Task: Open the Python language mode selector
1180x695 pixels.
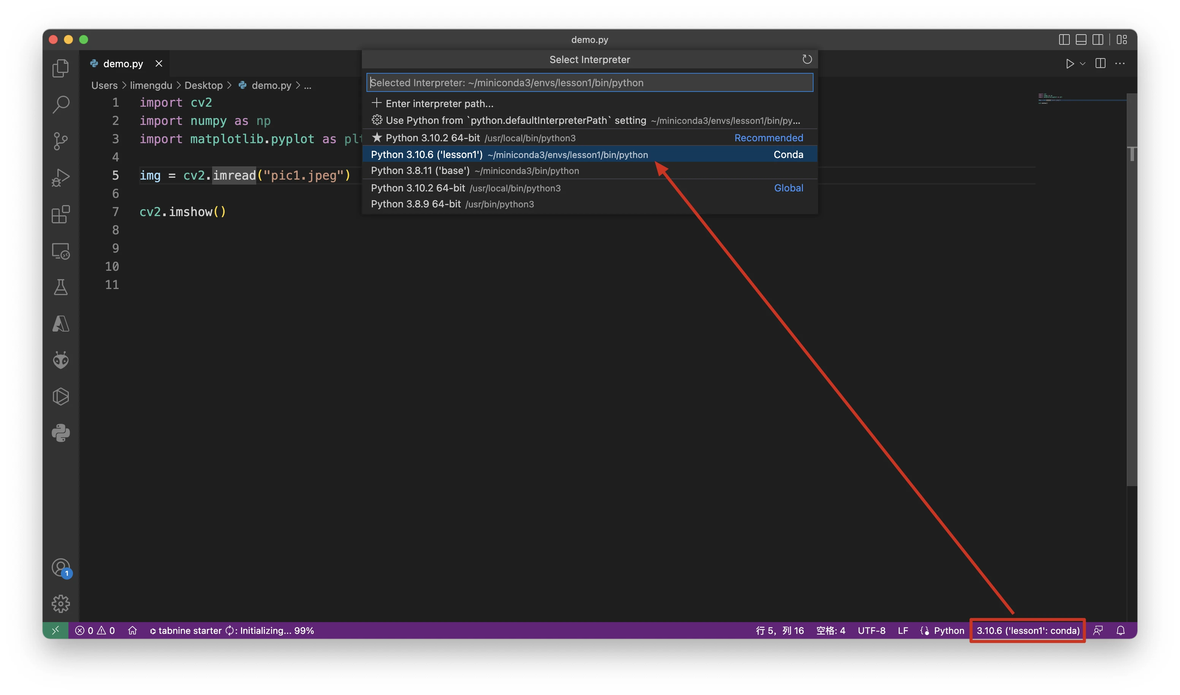Action: (x=948, y=630)
